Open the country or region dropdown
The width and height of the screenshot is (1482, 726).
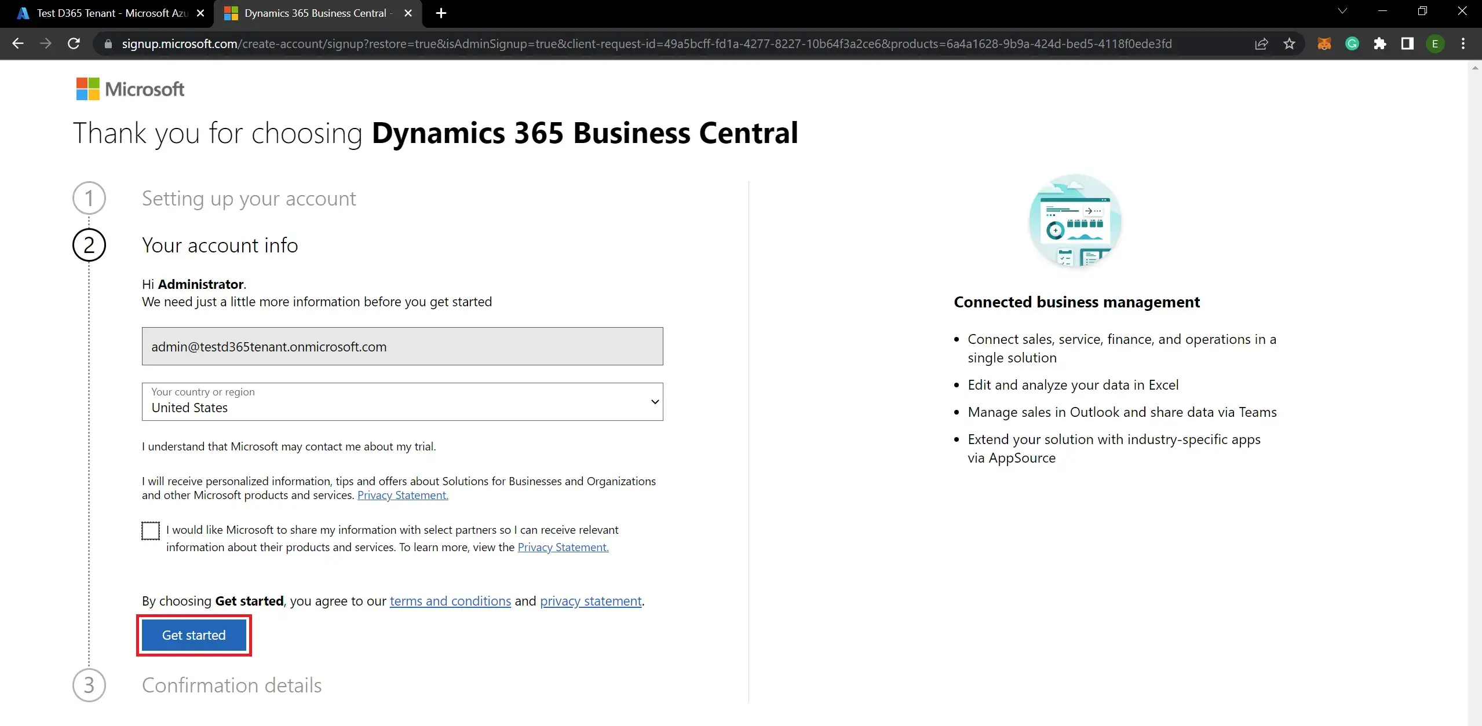pyautogui.click(x=402, y=402)
